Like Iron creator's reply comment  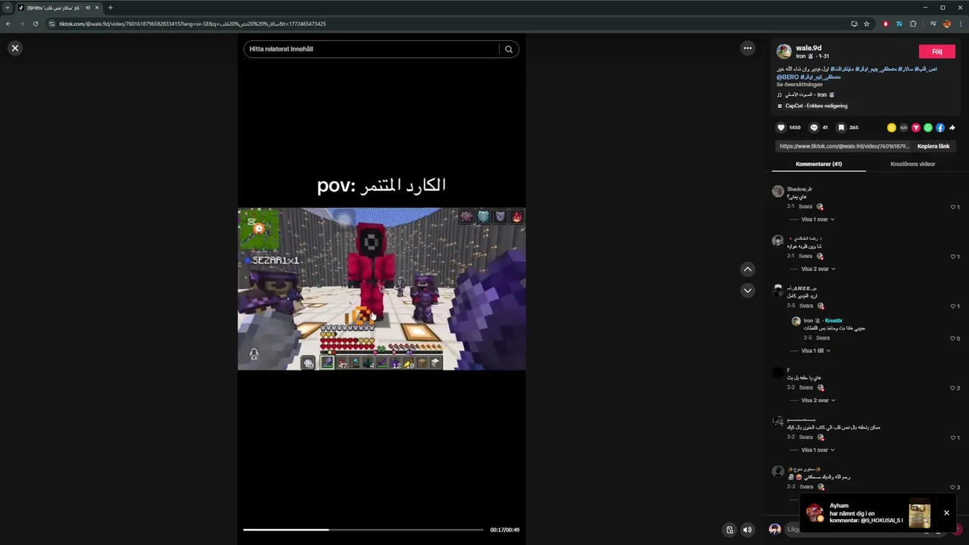tap(954, 338)
